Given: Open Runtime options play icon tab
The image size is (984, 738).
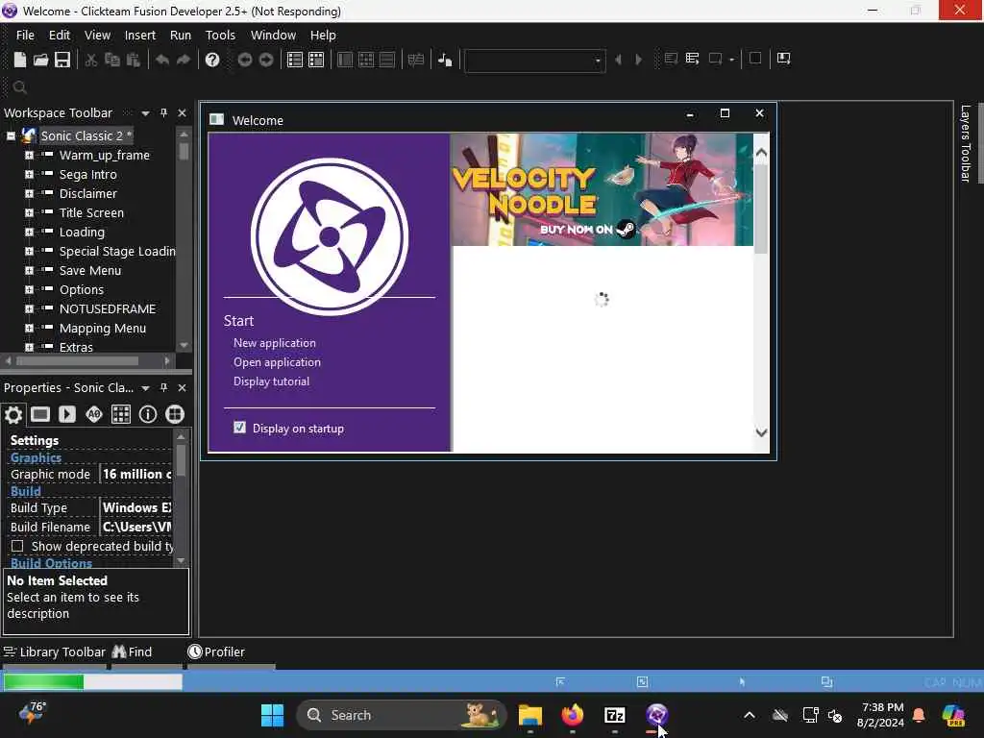Looking at the screenshot, I should click(67, 414).
